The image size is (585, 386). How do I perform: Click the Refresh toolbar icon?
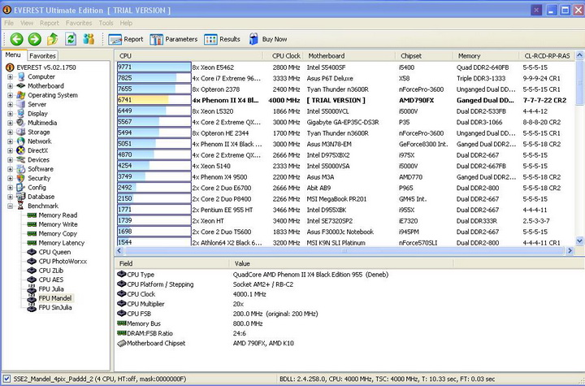click(71, 39)
